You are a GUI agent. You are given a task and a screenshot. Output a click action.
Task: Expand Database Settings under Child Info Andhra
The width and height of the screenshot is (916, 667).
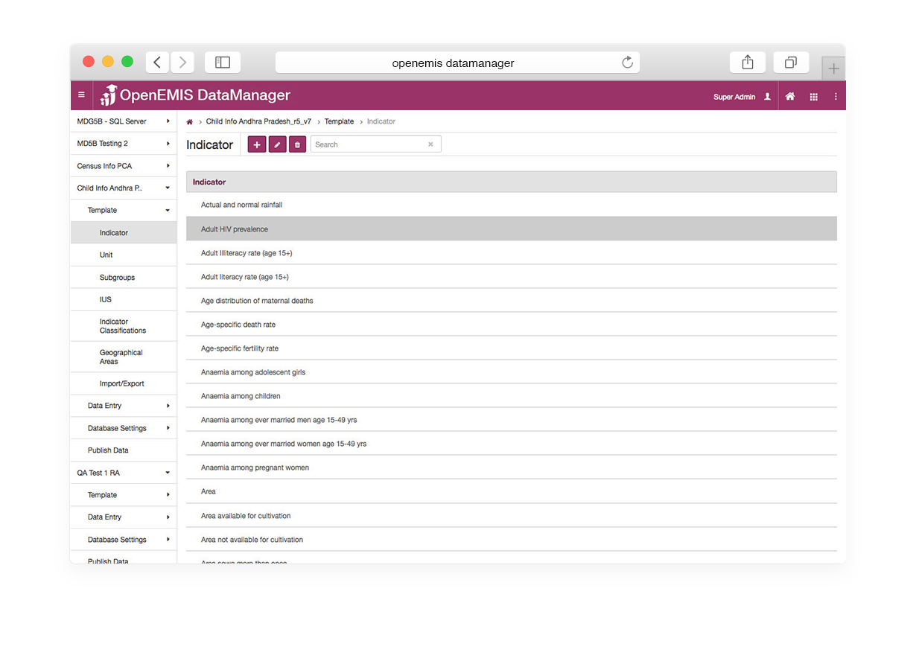[x=124, y=428]
